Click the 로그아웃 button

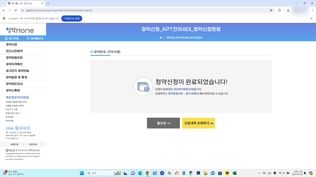point(11,39)
